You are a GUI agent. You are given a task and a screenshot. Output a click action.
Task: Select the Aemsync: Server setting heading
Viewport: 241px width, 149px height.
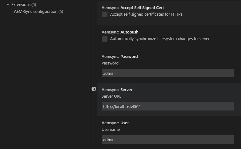[117, 90]
